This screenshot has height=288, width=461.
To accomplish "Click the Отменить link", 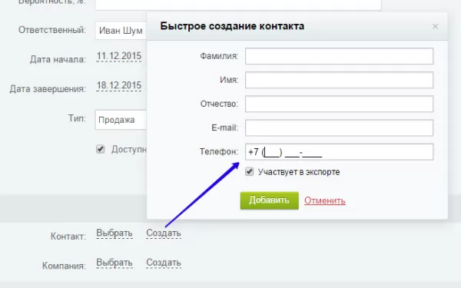I will point(325,200).
